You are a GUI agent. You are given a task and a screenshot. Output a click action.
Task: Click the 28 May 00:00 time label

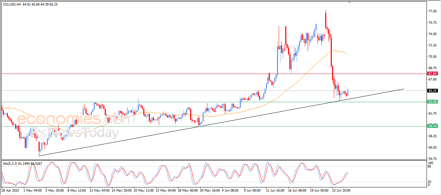click(188, 190)
